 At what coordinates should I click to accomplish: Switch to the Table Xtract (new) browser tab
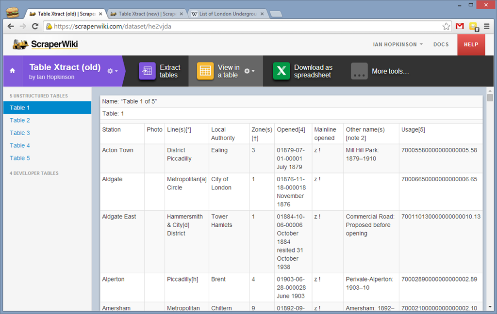(x=147, y=14)
